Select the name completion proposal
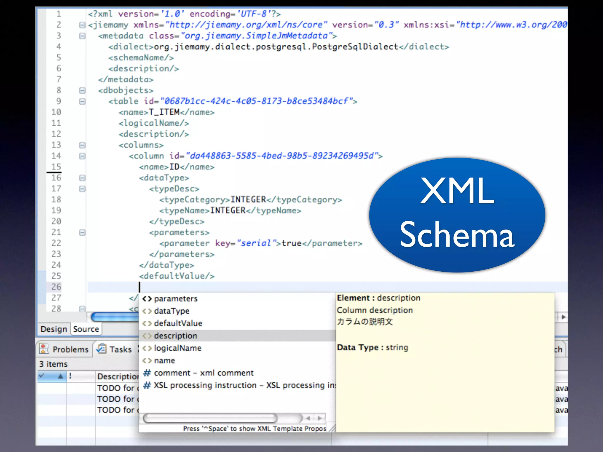This screenshot has height=452, width=603. [x=237, y=360]
